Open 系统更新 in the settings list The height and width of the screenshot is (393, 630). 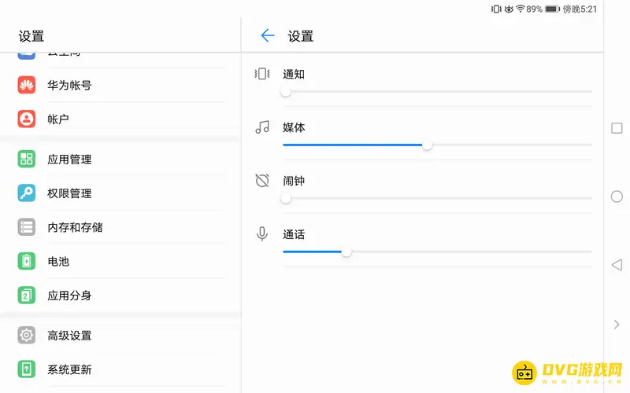pyautogui.click(x=120, y=369)
